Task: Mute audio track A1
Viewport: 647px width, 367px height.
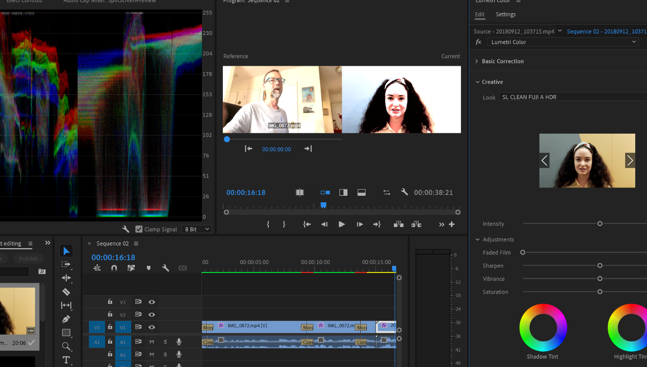Action: tap(152, 342)
